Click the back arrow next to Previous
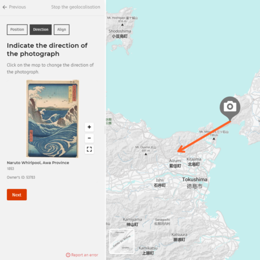 [x=5, y=7]
